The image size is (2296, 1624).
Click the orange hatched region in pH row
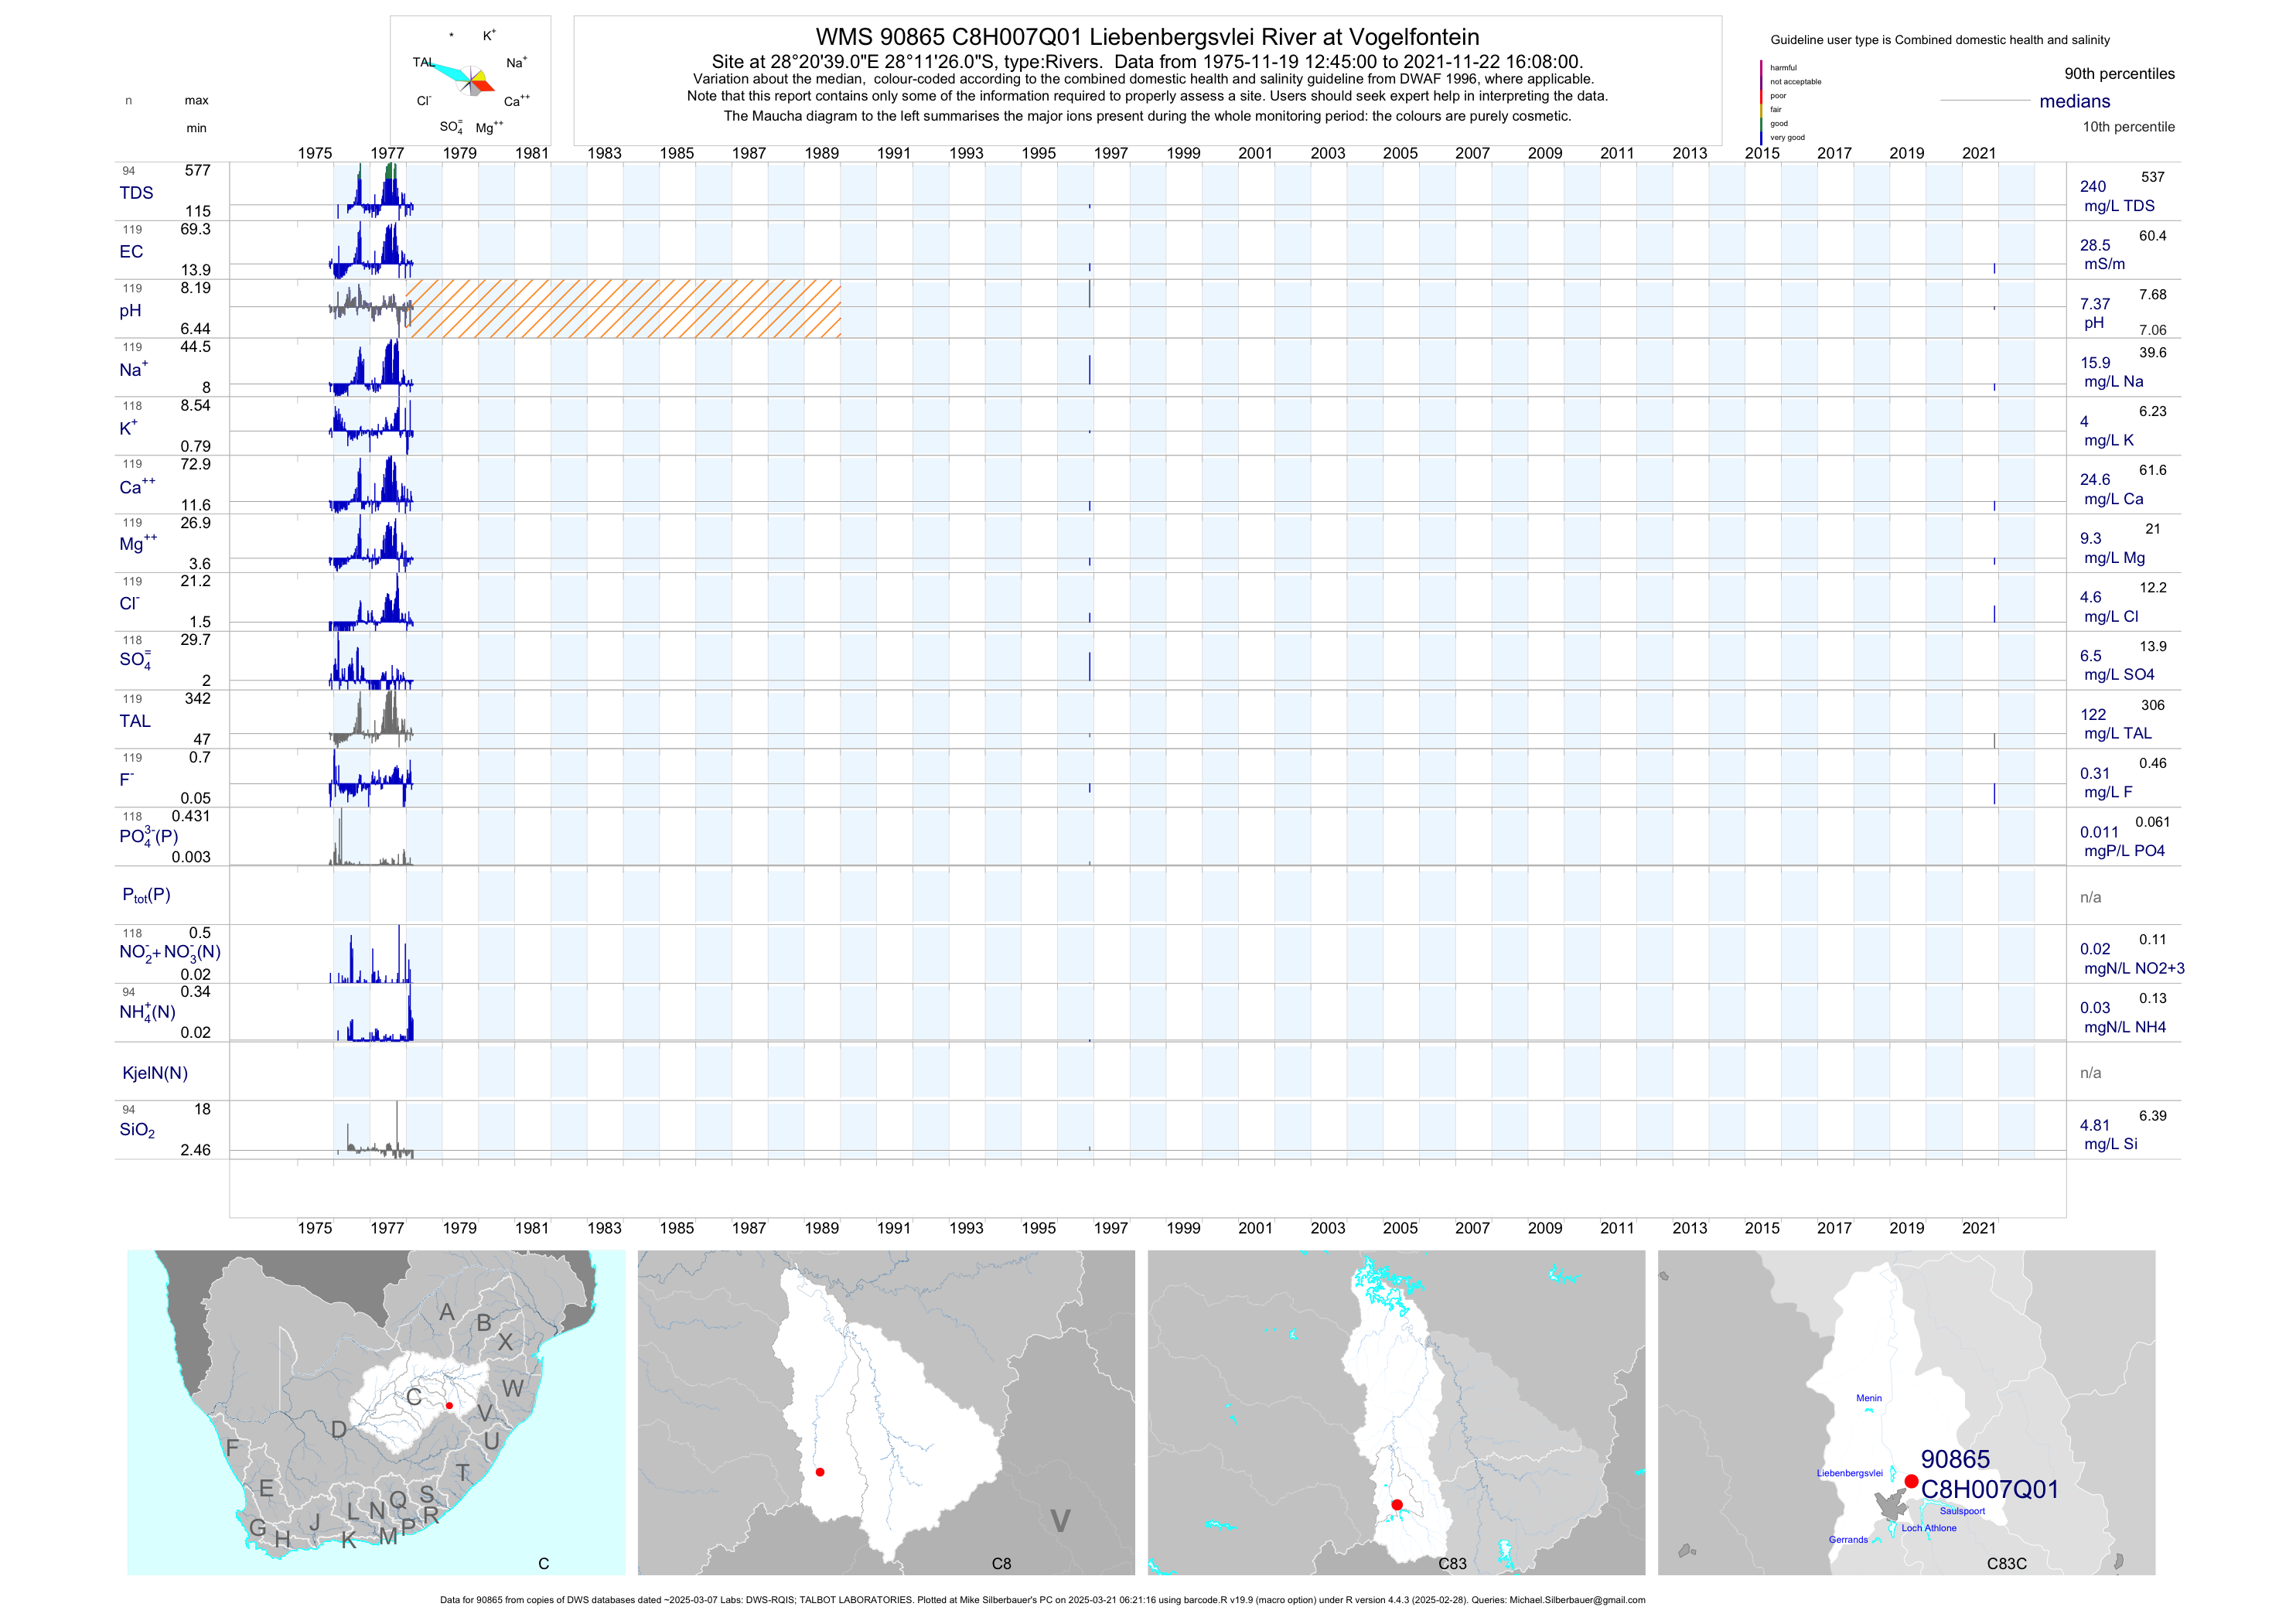point(623,309)
